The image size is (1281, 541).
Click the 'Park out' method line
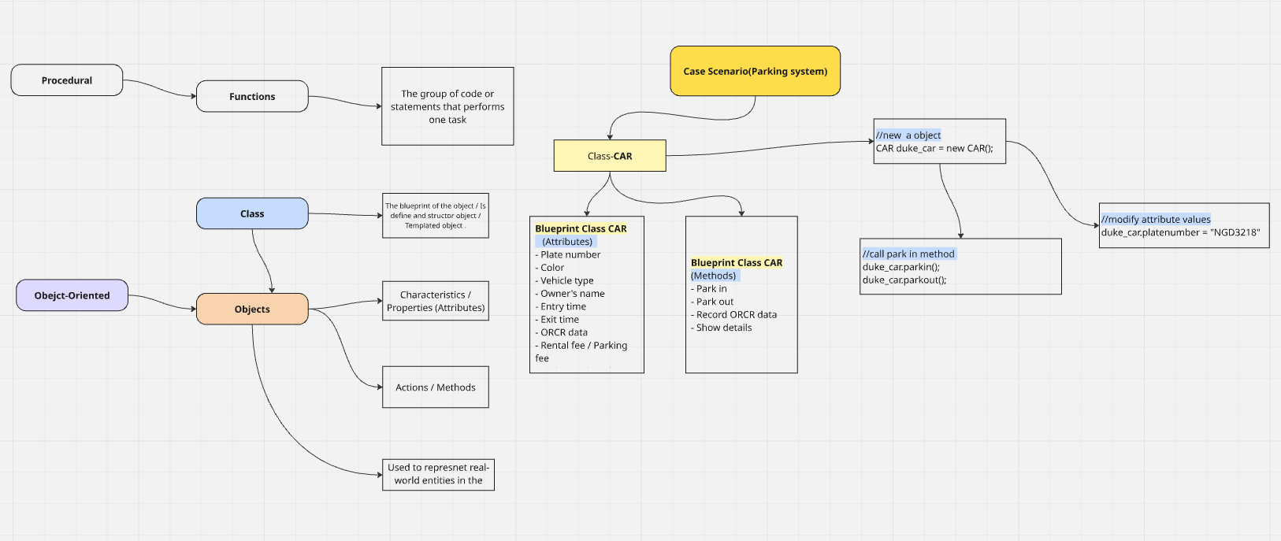(x=712, y=302)
